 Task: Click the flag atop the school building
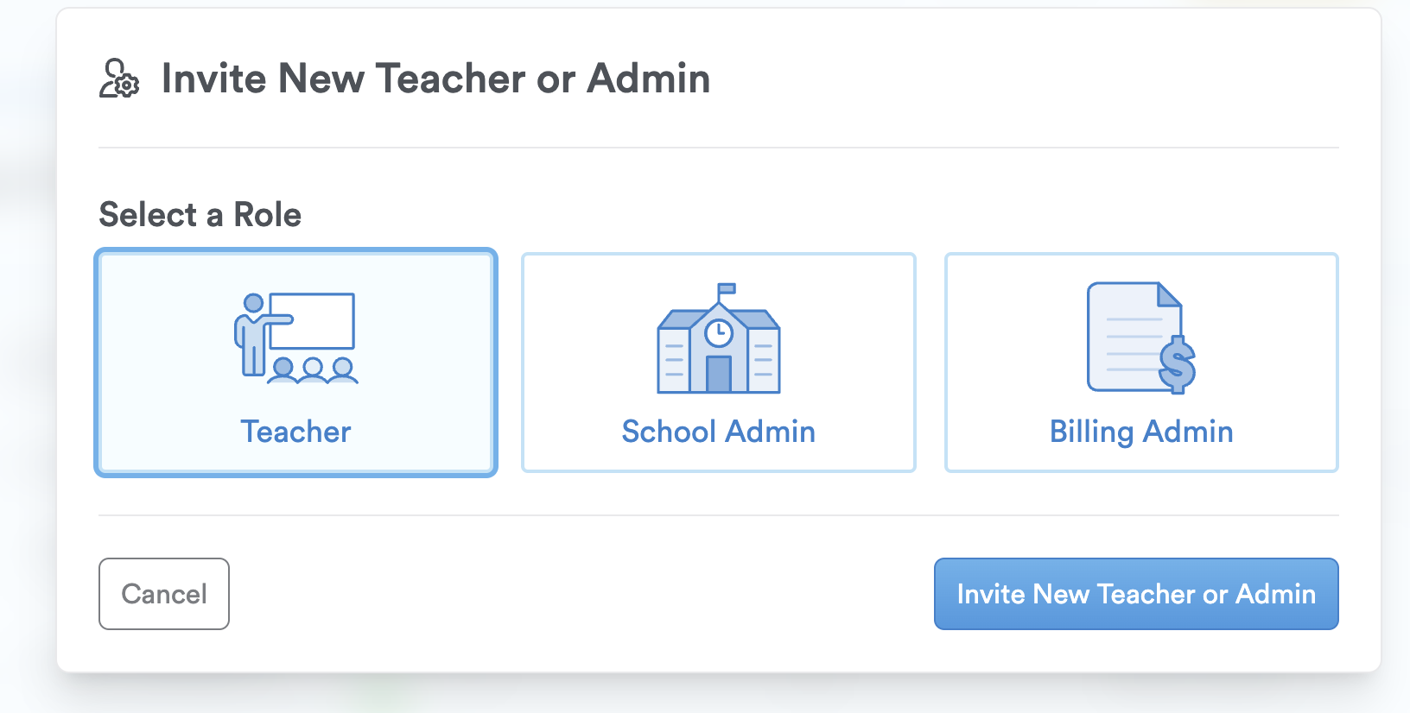(726, 289)
